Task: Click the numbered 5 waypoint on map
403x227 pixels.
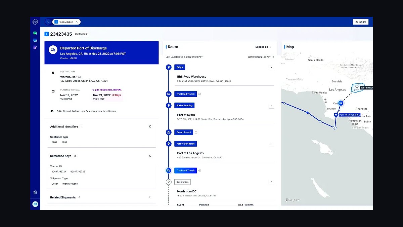Action: point(334,128)
